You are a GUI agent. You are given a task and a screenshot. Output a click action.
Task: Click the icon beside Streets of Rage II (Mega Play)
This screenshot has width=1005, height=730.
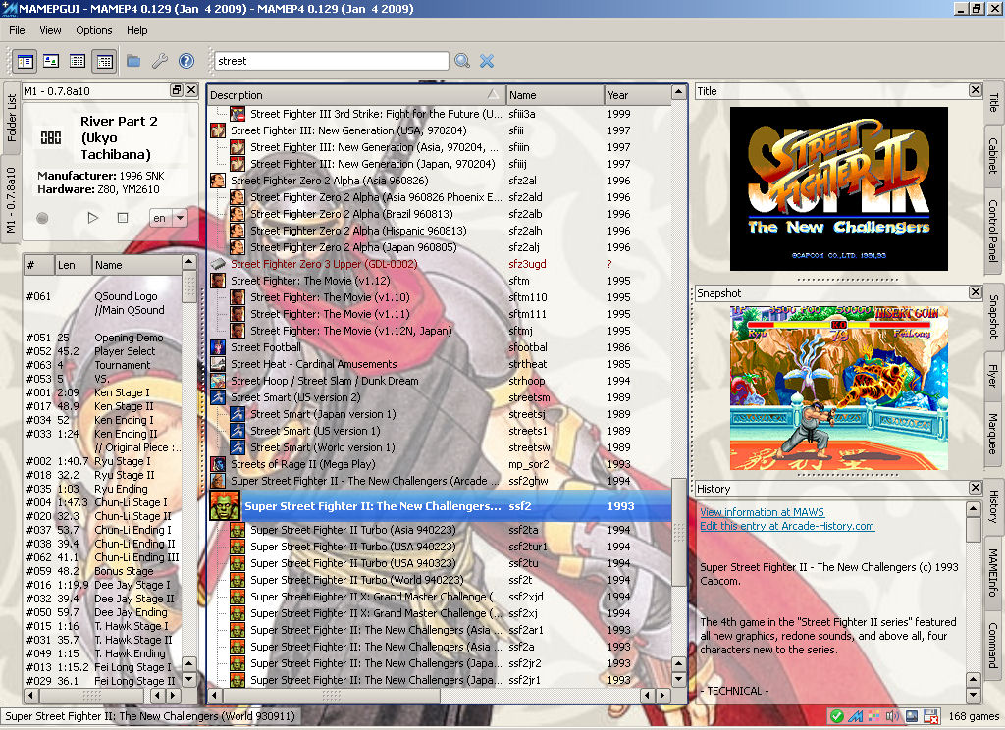click(218, 464)
